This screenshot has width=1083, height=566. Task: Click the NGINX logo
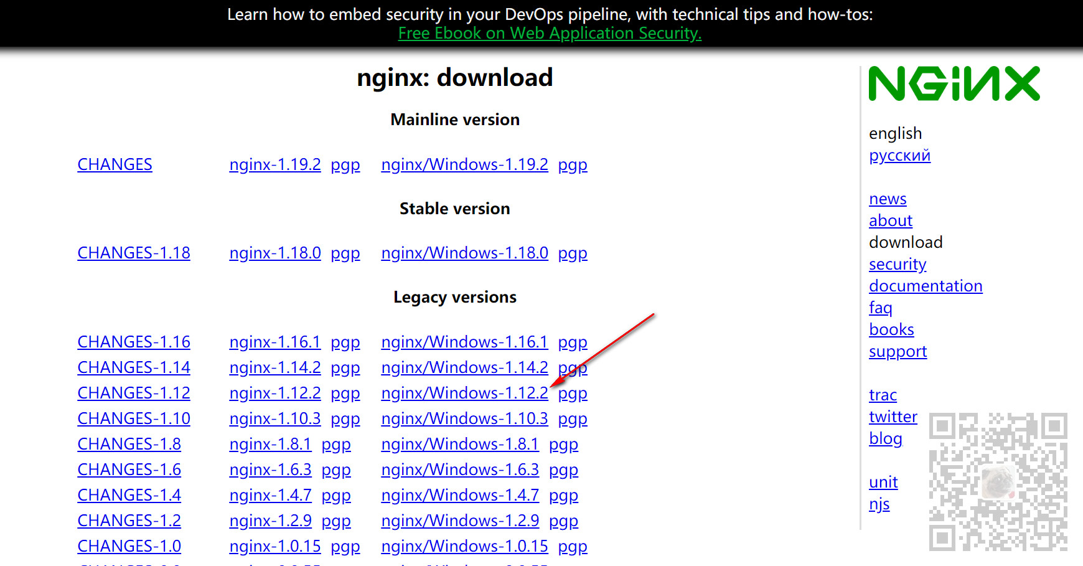[x=954, y=83]
